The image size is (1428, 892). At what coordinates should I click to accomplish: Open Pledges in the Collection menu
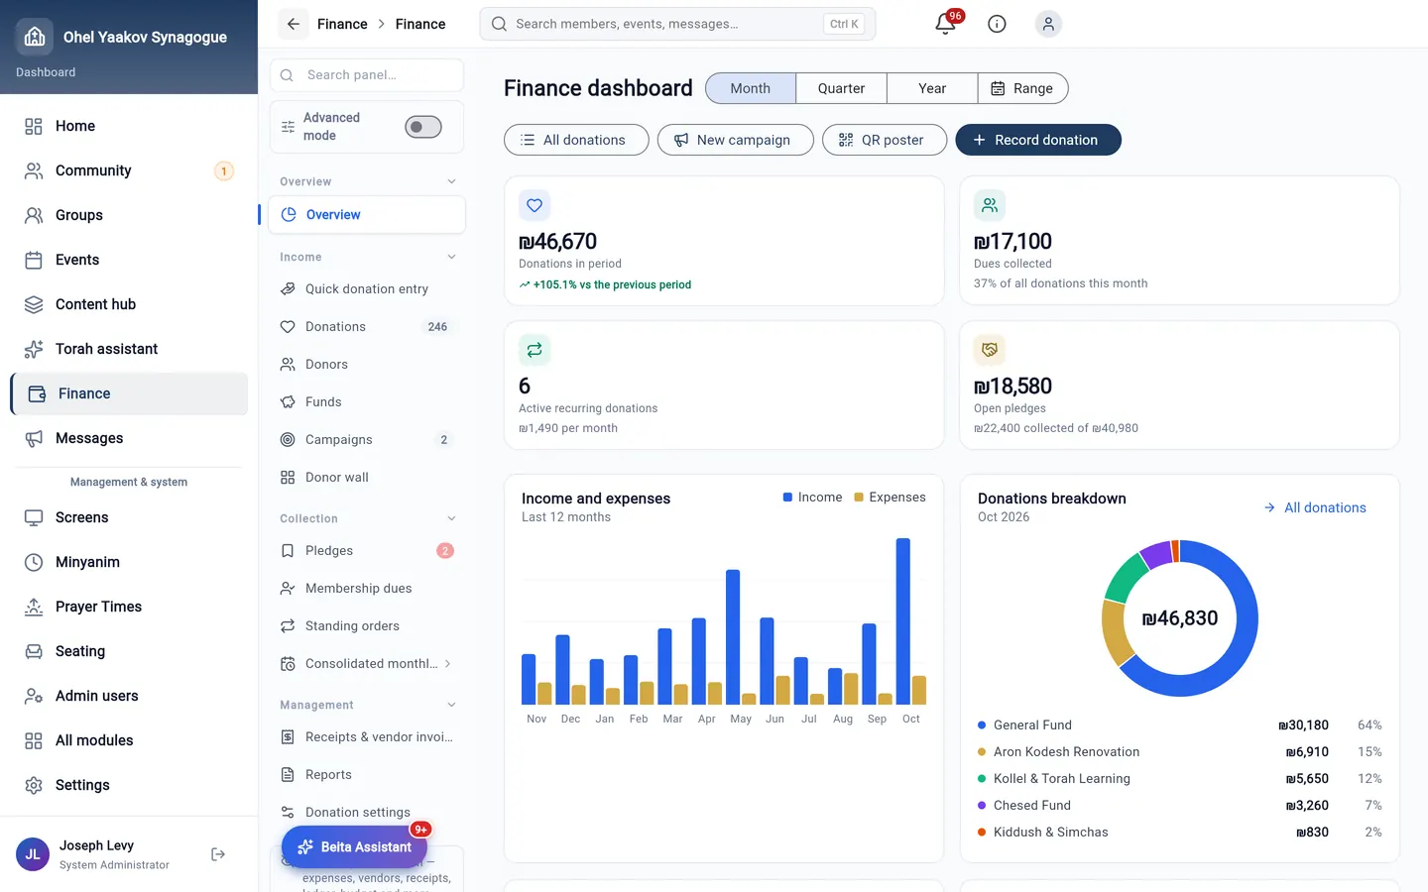coord(367,550)
